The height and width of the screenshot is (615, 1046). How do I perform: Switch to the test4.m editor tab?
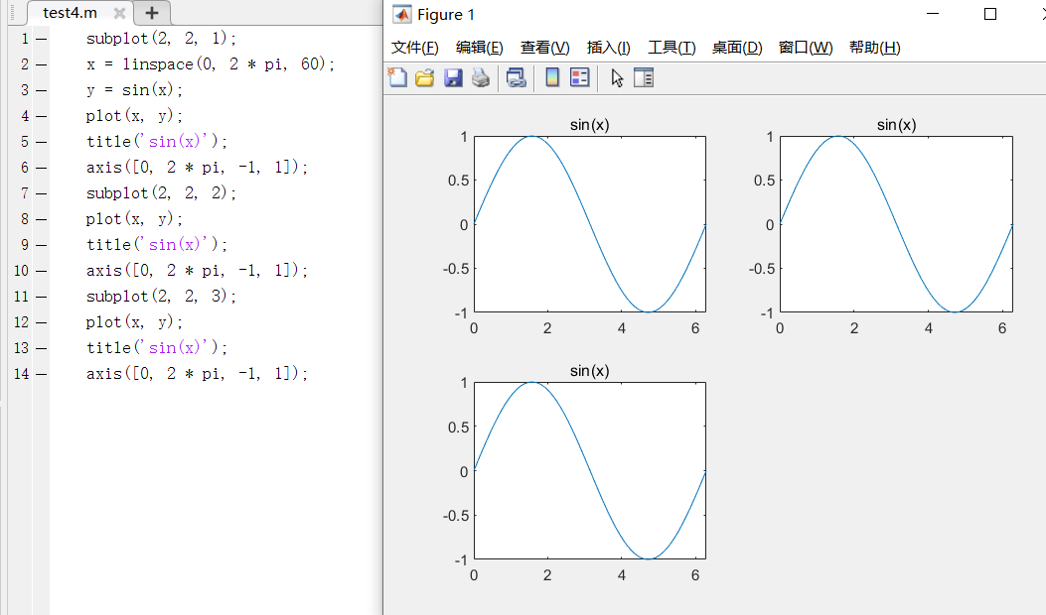[71, 13]
